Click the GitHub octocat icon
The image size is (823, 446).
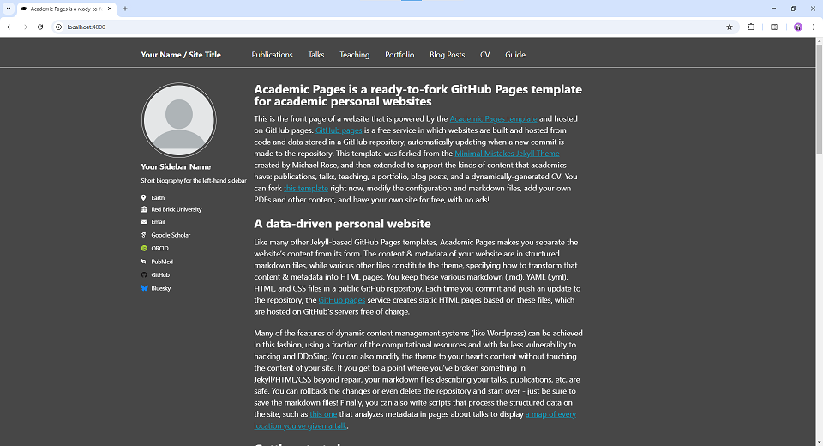(x=144, y=274)
